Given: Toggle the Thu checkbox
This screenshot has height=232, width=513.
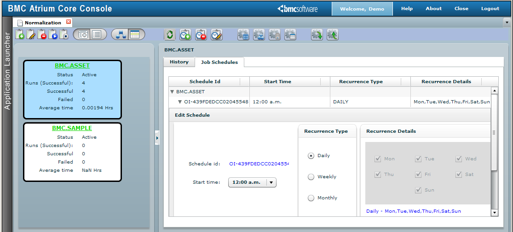Looking at the screenshot, I should 378,175.
